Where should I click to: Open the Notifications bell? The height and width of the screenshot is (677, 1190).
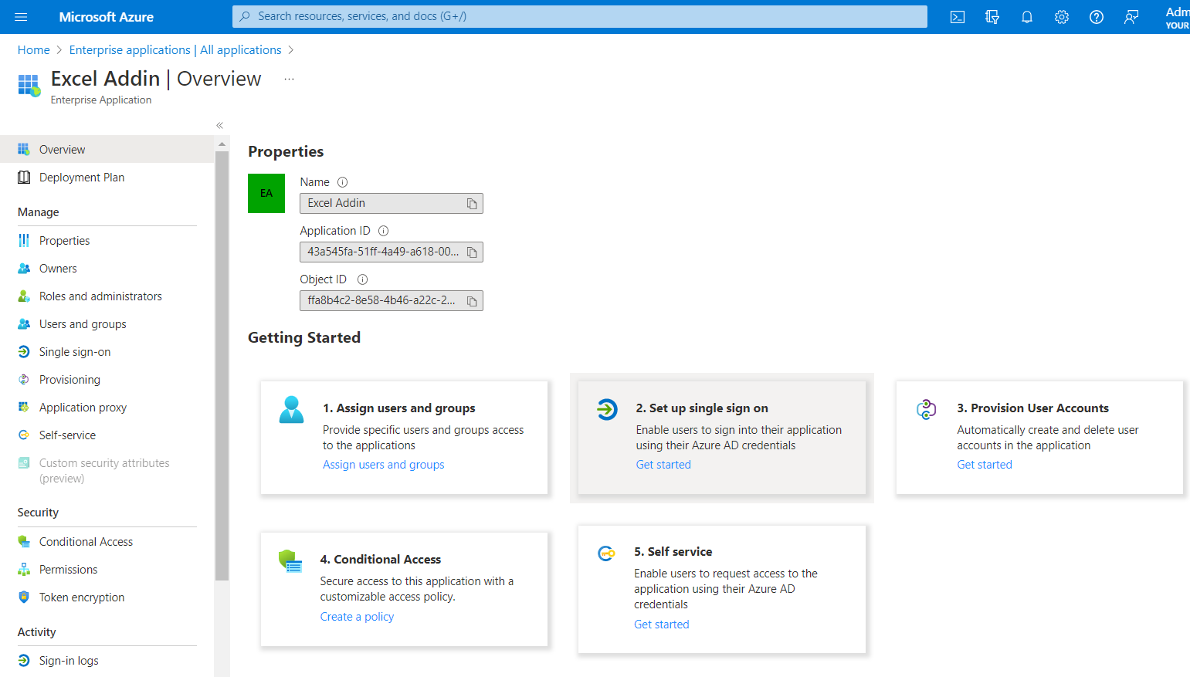(x=1026, y=16)
